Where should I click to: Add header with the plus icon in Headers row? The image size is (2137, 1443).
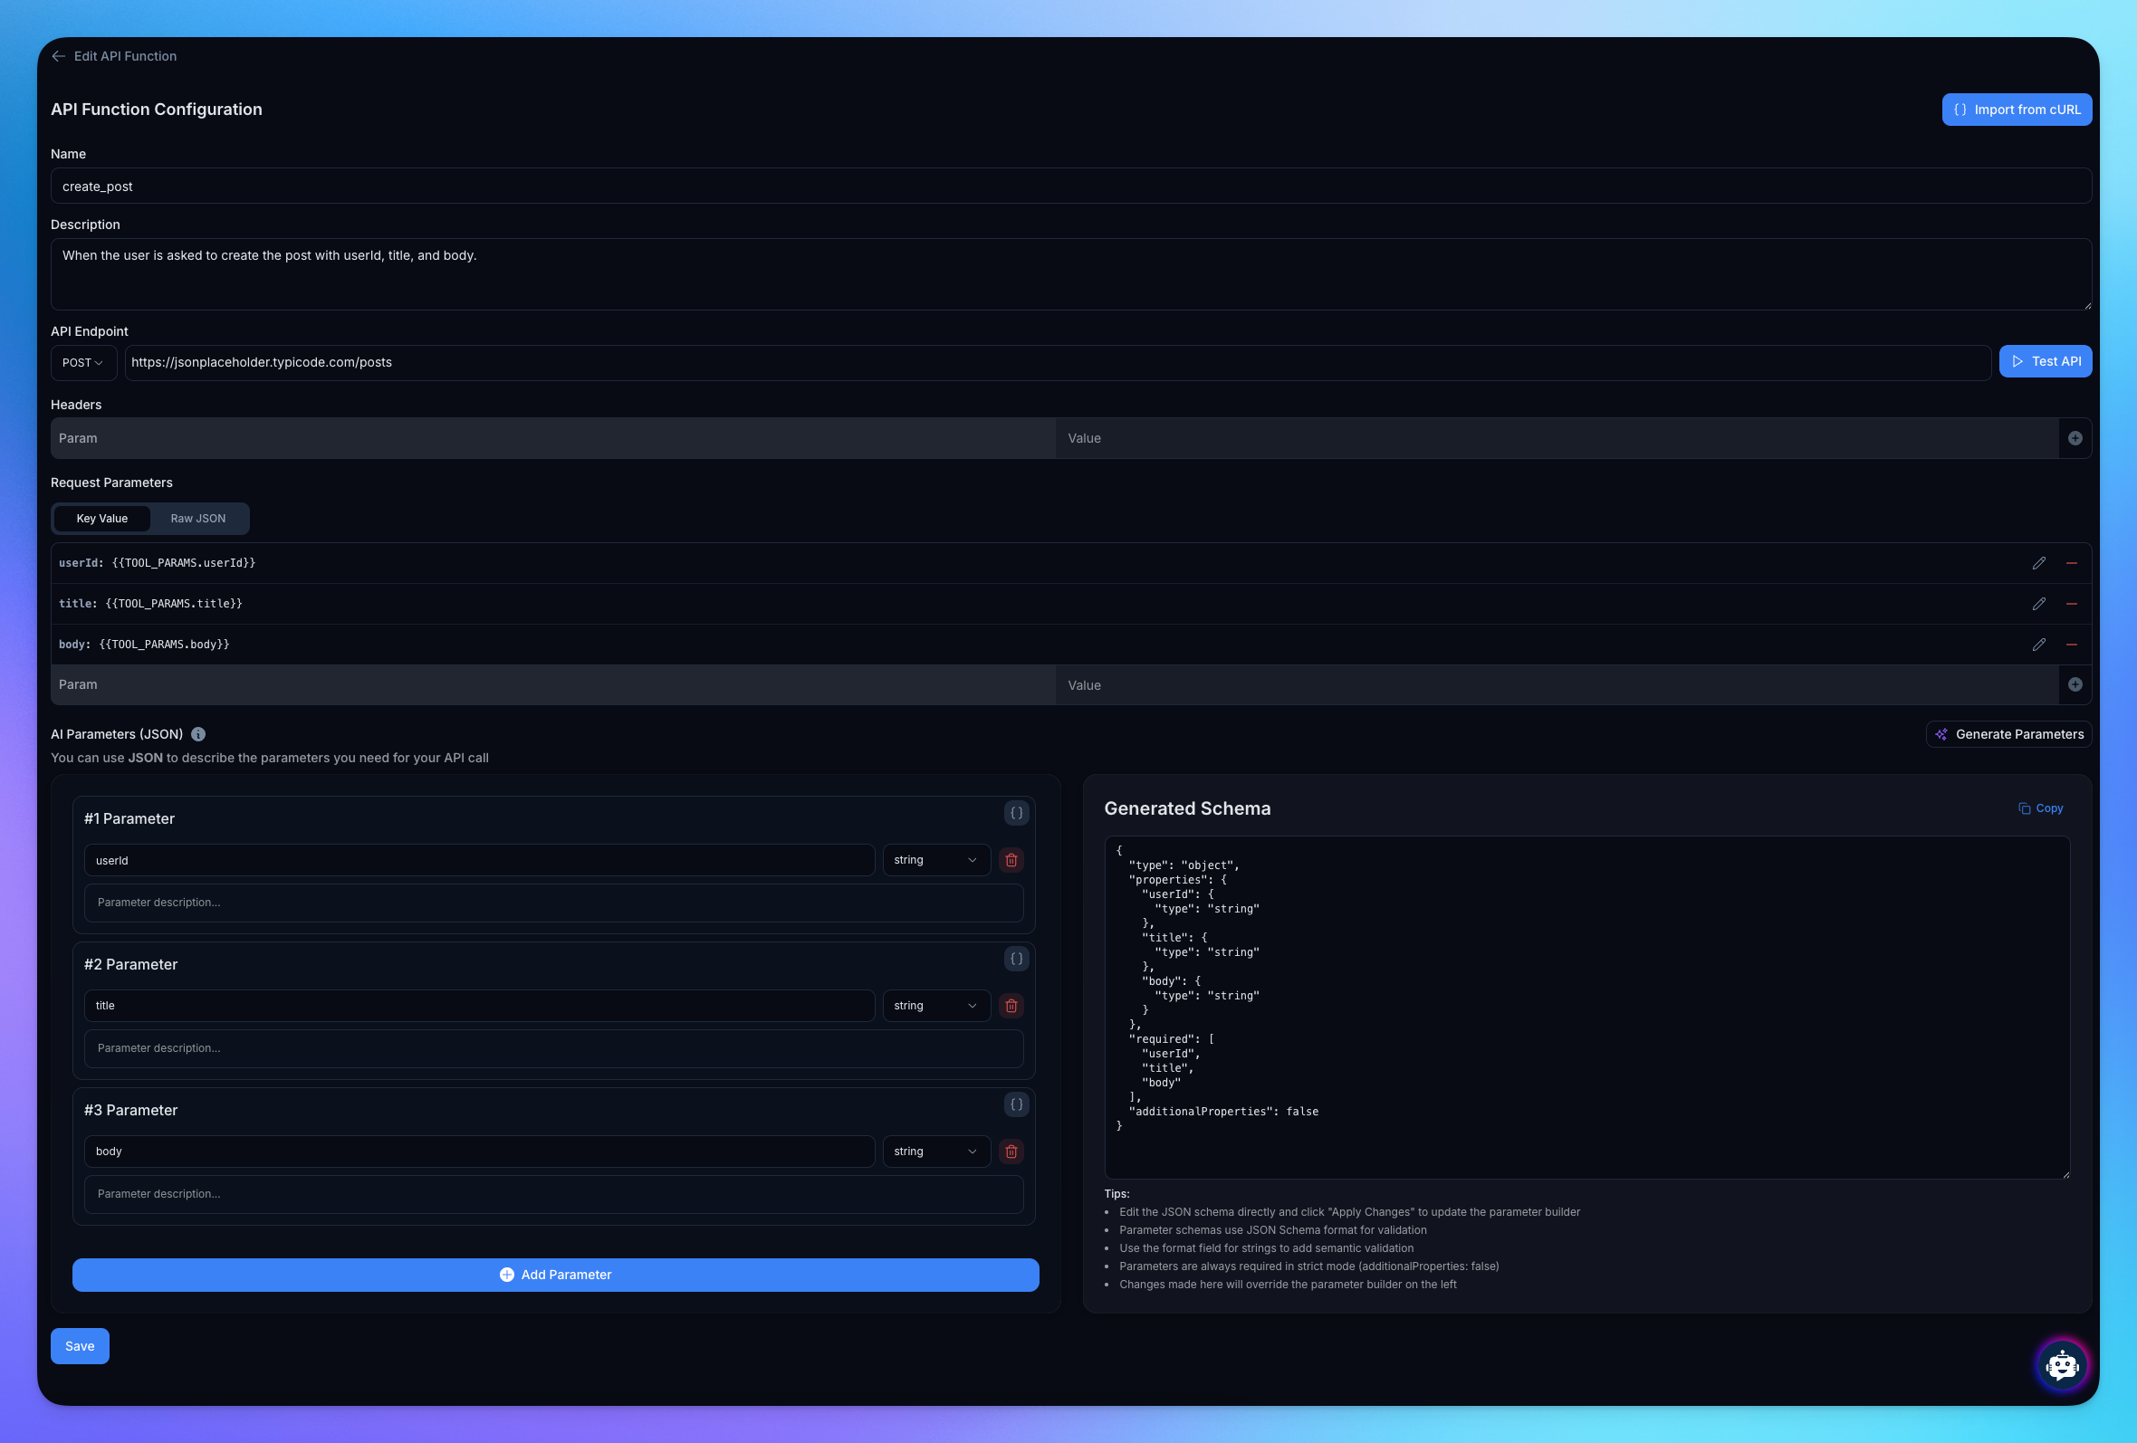pyautogui.click(x=2075, y=438)
